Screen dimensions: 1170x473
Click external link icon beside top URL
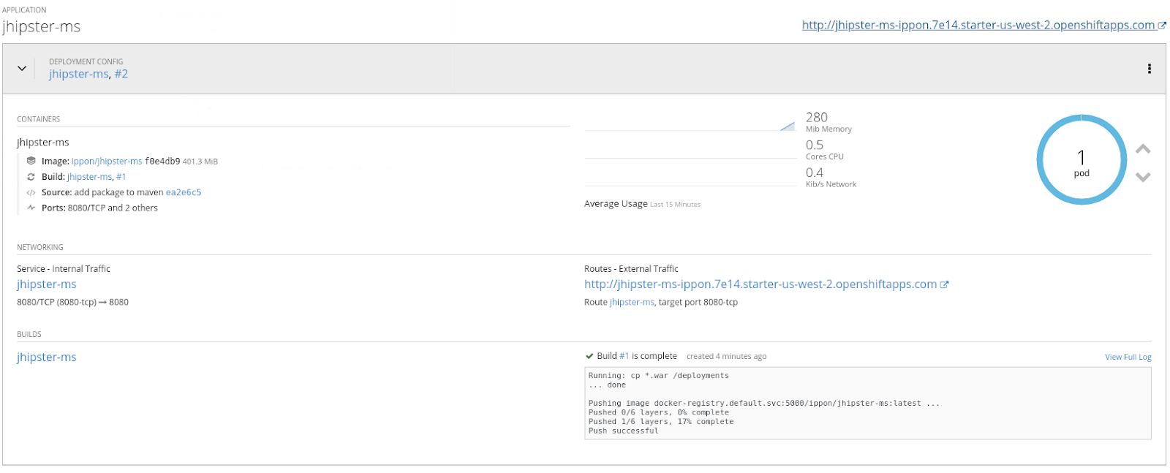click(1162, 26)
